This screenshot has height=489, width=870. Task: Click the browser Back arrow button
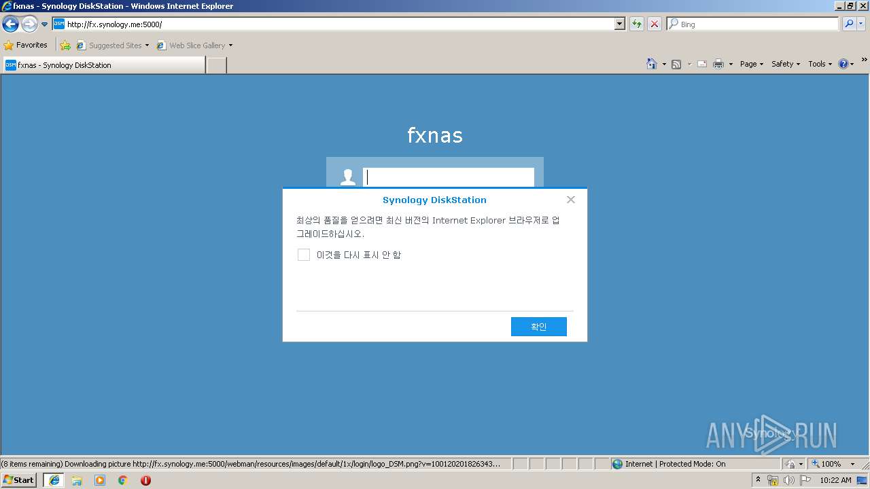point(10,24)
